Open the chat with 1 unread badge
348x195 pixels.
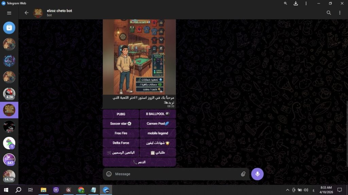point(9,143)
